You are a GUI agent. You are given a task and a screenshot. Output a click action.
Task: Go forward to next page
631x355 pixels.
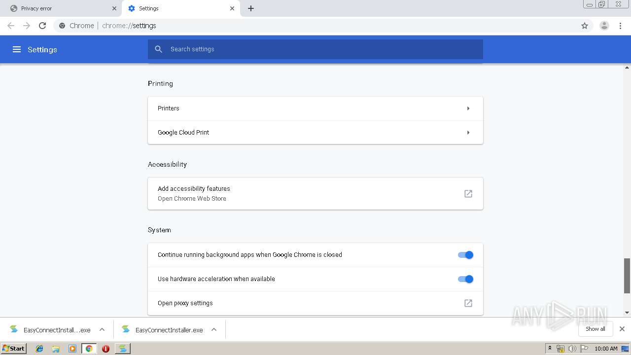27,26
